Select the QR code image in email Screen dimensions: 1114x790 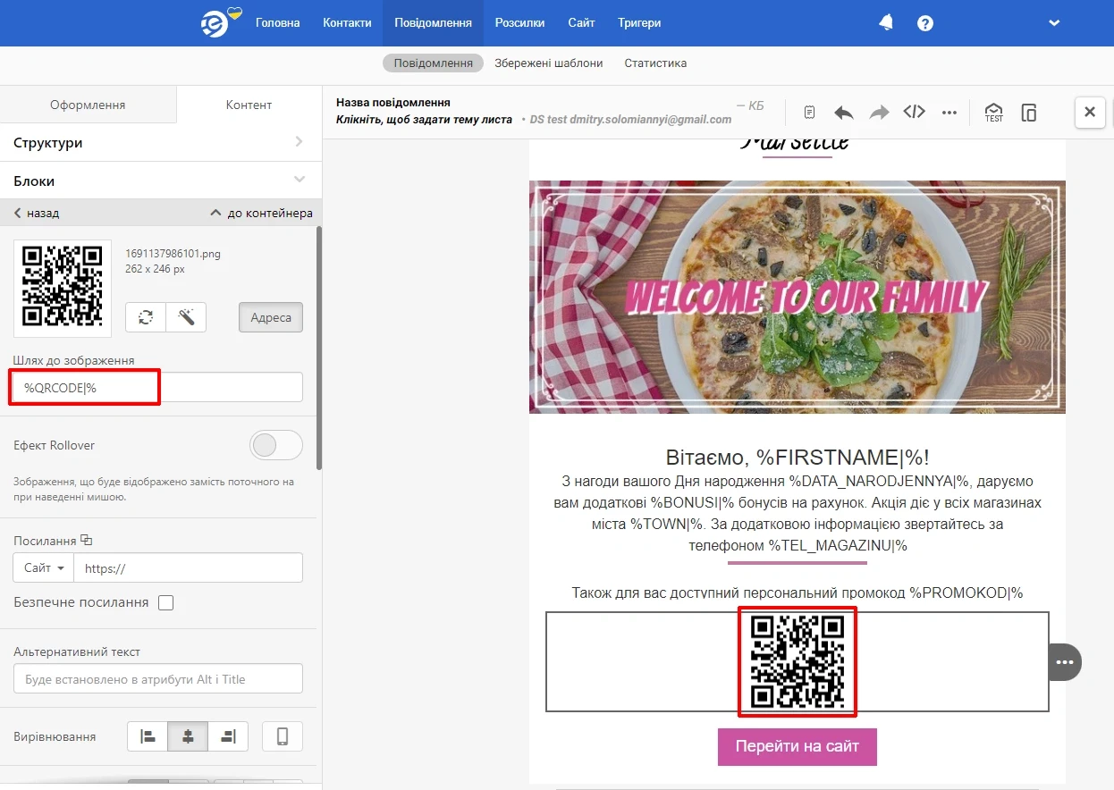pos(798,661)
